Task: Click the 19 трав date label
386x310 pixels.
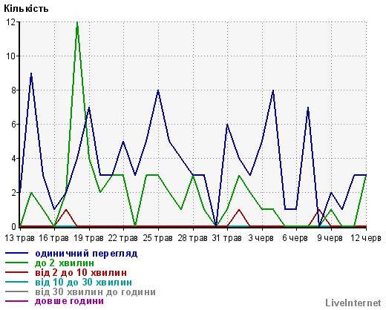Action: [x=88, y=238]
